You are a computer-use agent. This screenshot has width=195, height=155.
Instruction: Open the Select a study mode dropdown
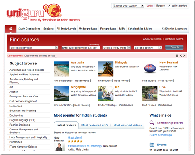tap(116, 48)
